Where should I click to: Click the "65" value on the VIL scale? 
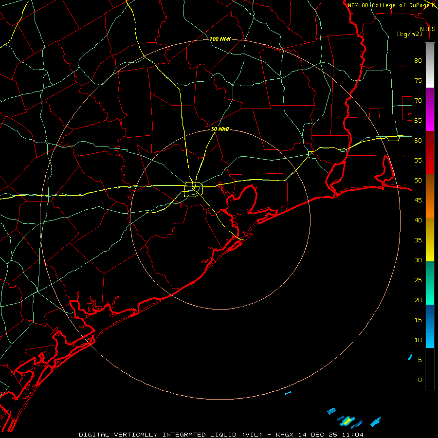click(418, 120)
